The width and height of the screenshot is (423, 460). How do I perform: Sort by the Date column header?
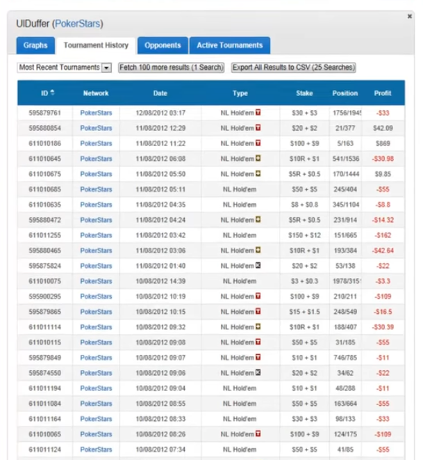click(x=160, y=93)
